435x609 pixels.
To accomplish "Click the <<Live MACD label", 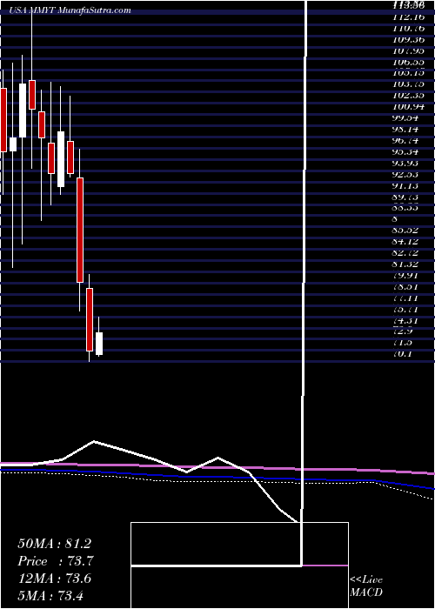I will pyautogui.click(x=366, y=586).
